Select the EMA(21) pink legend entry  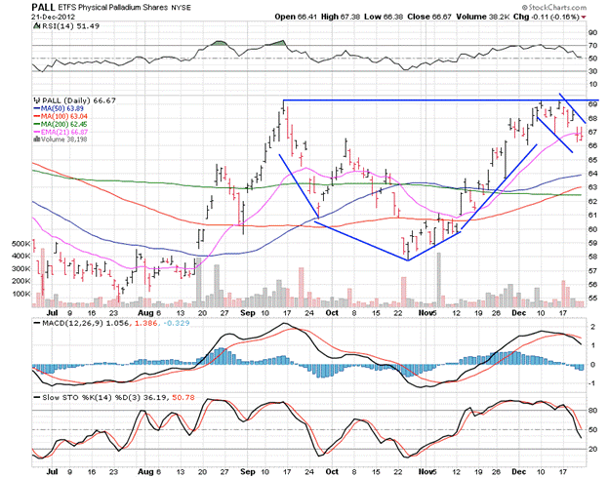coord(61,134)
